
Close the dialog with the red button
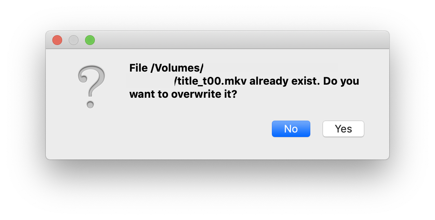[x=57, y=40]
